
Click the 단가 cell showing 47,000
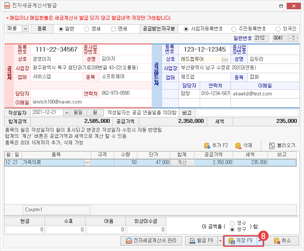pyautogui.click(x=154, y=162)
